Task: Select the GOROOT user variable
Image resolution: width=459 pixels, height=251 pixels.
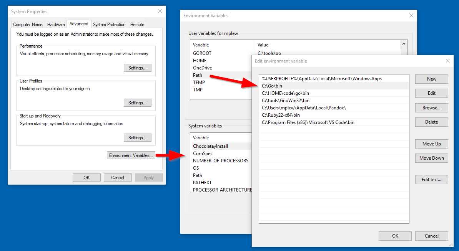Action: tap(203, 53)
